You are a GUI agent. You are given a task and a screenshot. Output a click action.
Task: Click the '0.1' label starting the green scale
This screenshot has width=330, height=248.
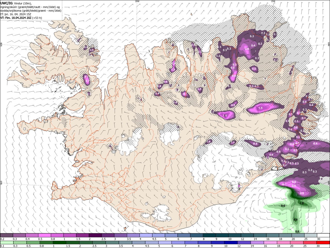pyautogui.click(x=2, y=246)
